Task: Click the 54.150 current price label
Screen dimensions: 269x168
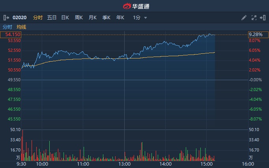Action: (11, 35)
